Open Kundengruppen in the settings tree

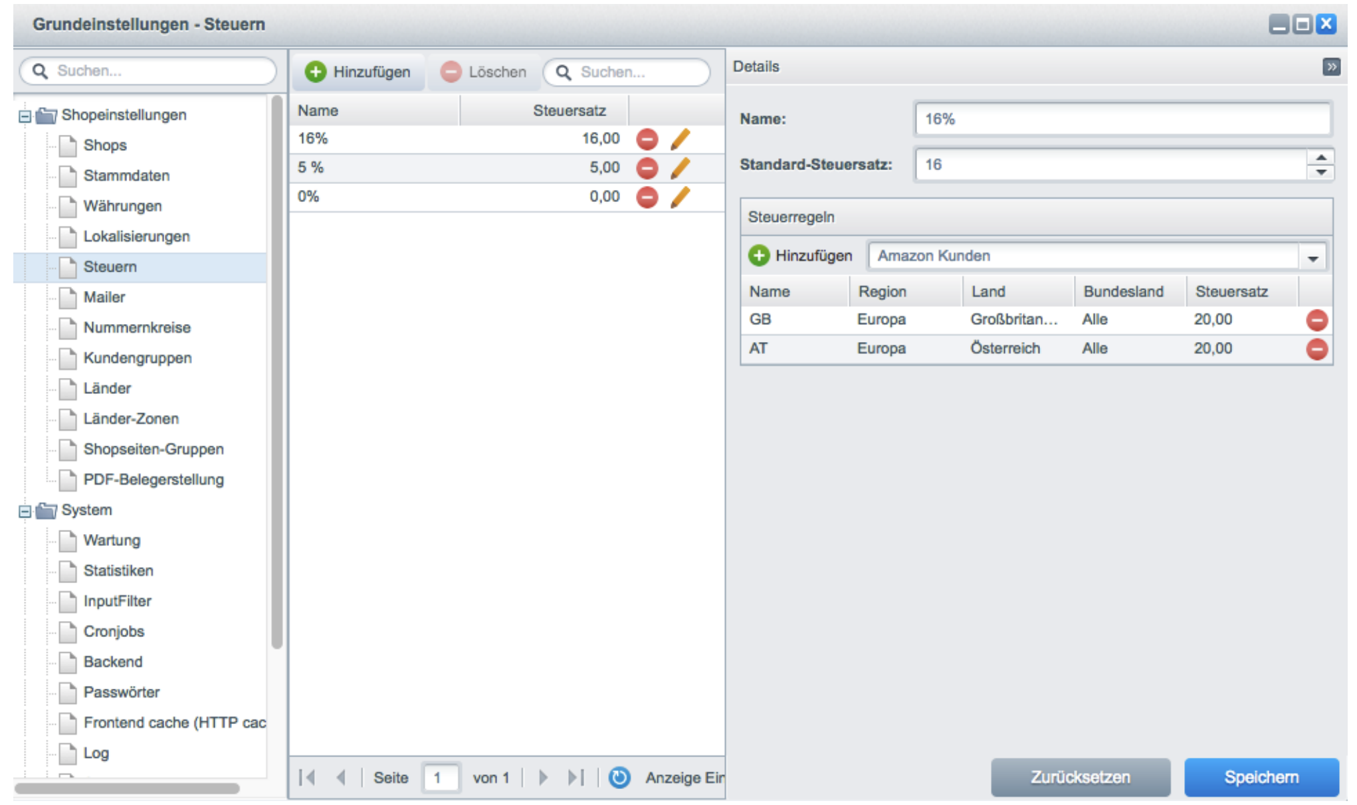(137, 358)
